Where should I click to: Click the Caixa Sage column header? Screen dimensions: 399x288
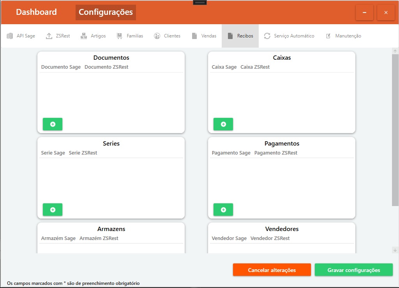(x=224, y=67)
